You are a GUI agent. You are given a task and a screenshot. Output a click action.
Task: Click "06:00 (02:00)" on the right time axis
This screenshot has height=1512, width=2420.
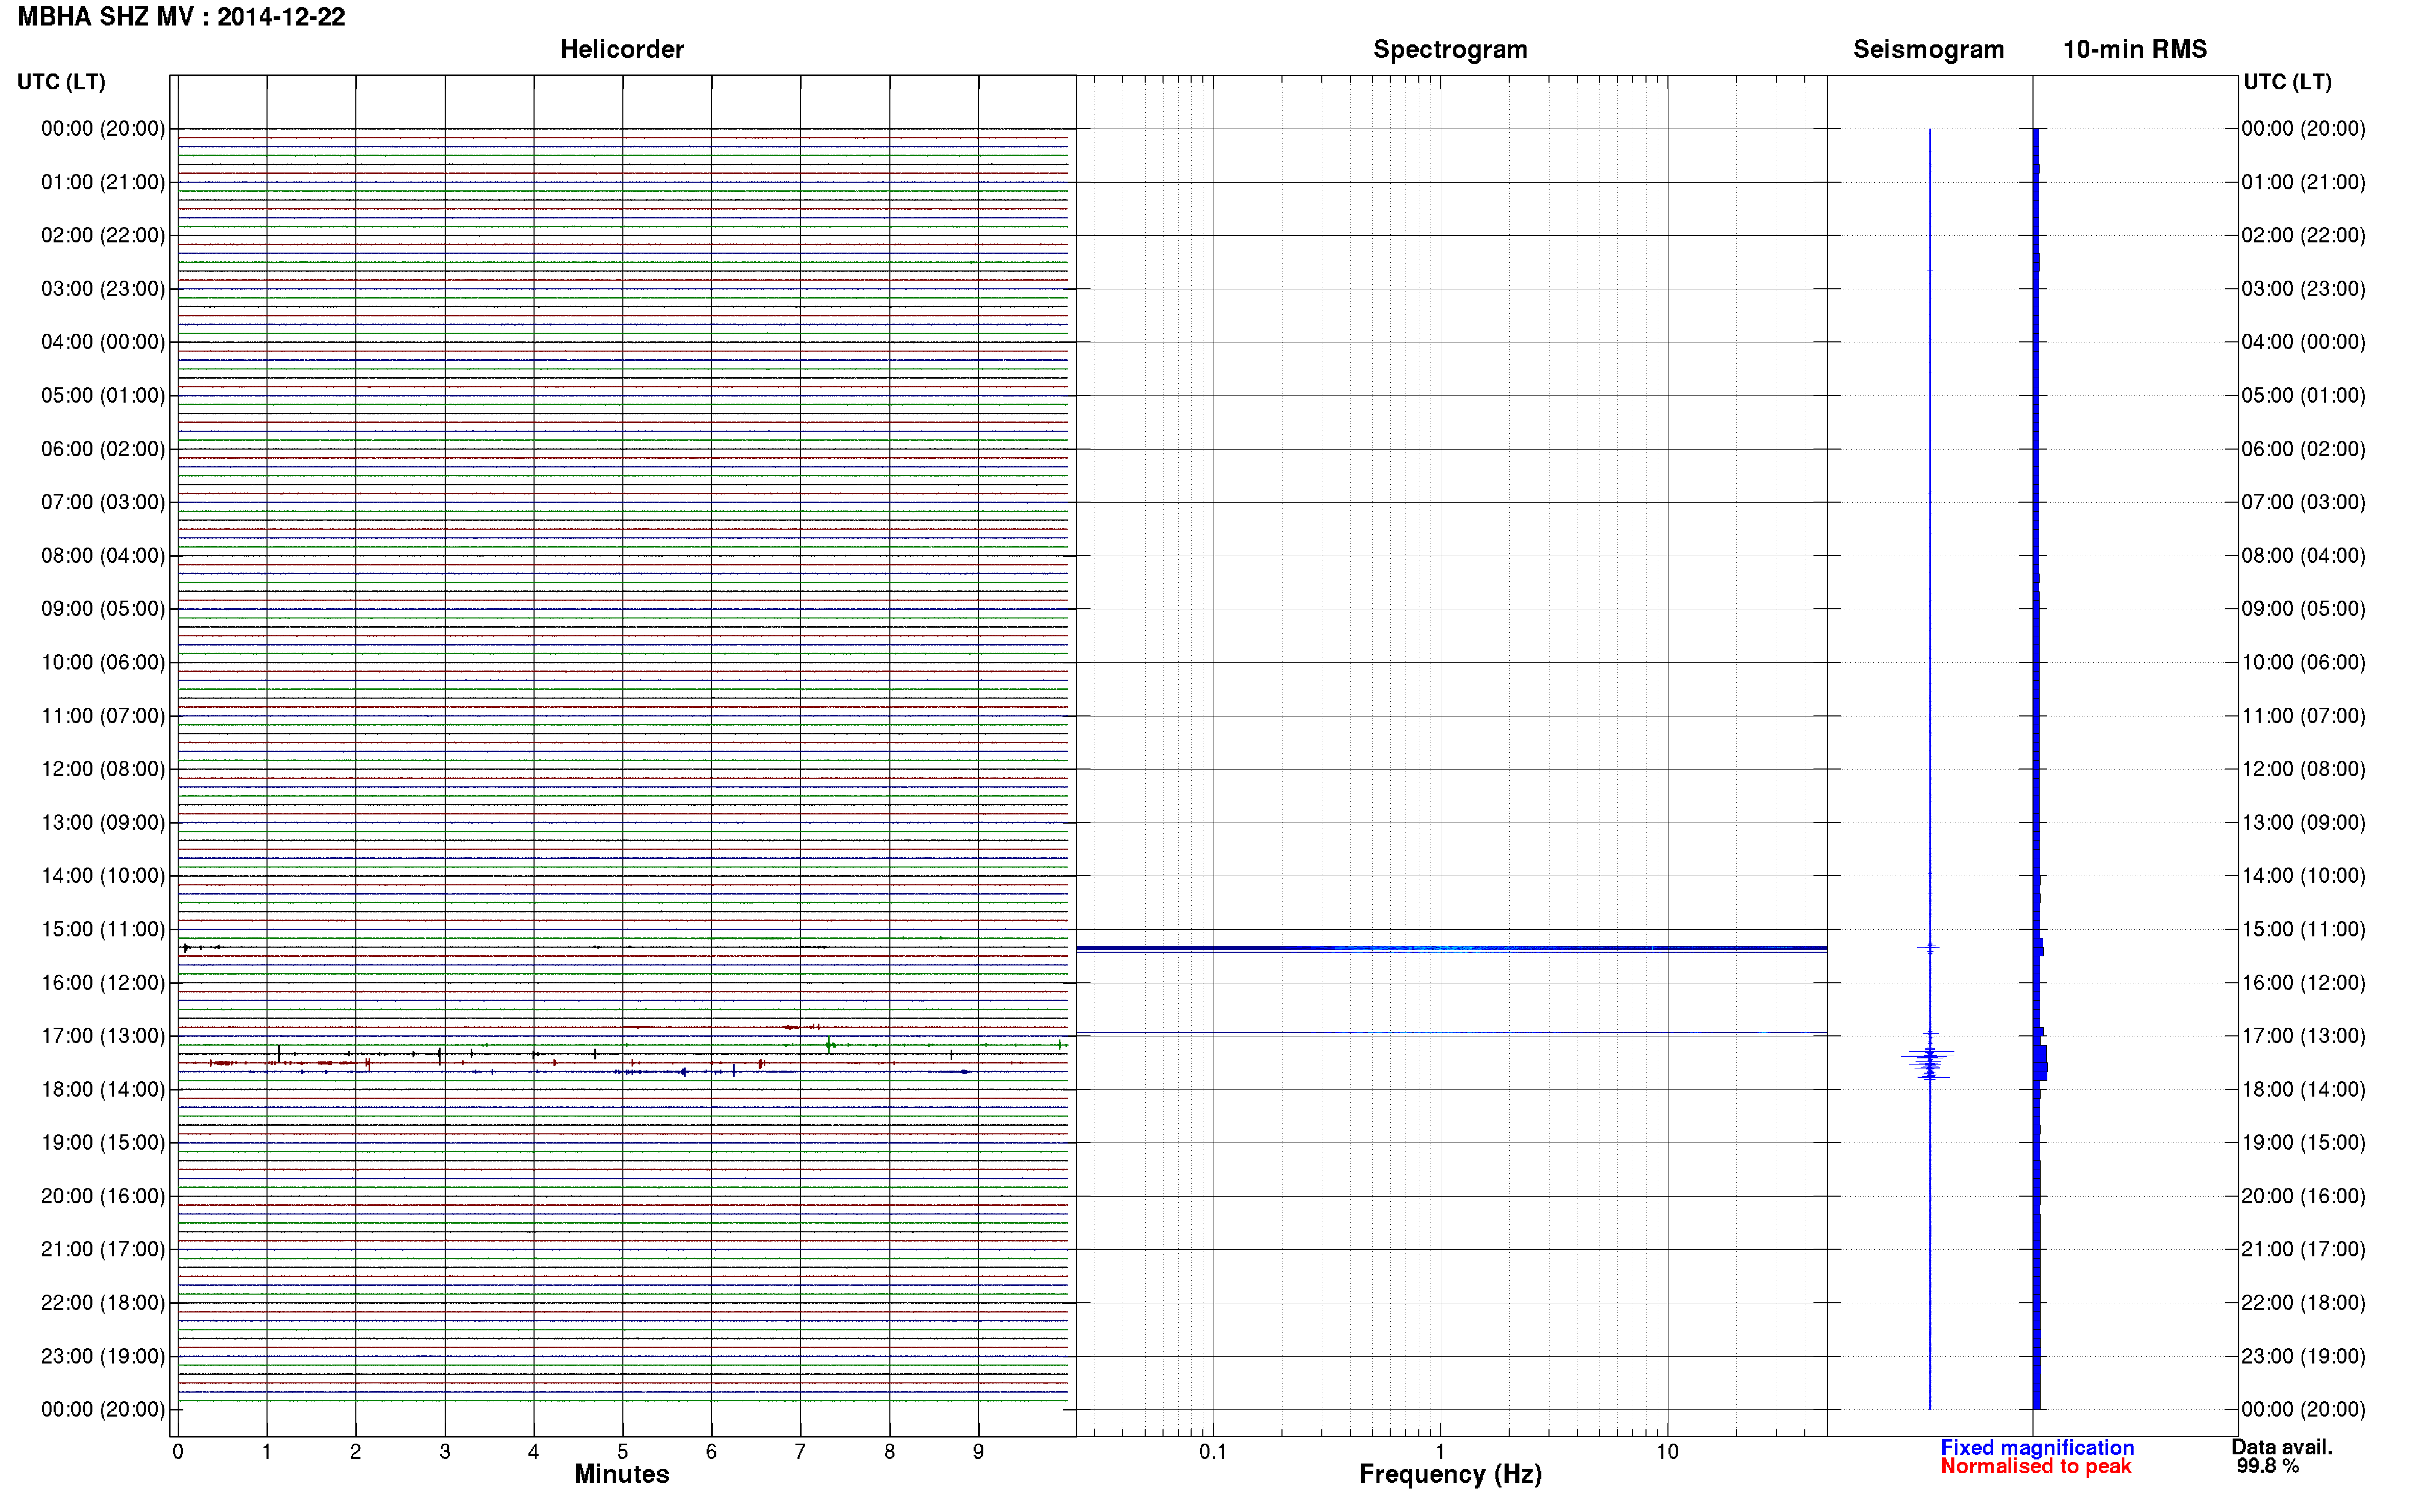tap(2303, 449)
